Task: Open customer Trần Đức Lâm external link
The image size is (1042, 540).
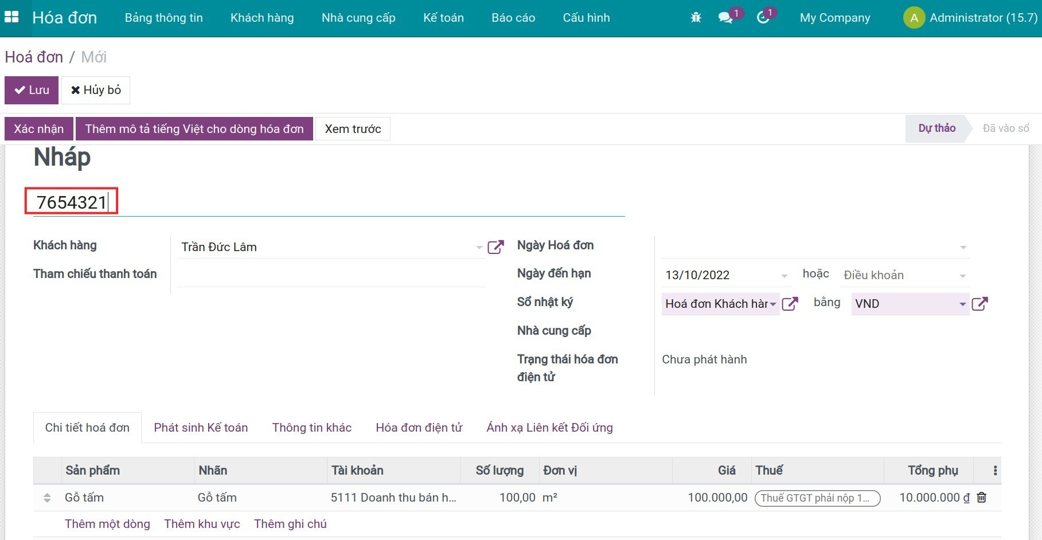Action: click(495, 247)
